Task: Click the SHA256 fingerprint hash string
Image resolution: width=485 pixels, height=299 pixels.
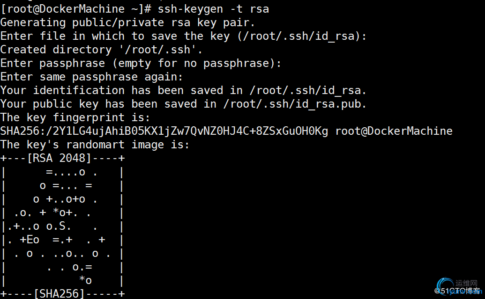Action: click(x=164, y=131)
